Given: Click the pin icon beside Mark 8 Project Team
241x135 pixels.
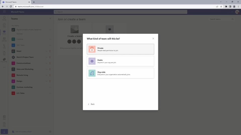Looking at the screenshot, I should coord(50,57).
